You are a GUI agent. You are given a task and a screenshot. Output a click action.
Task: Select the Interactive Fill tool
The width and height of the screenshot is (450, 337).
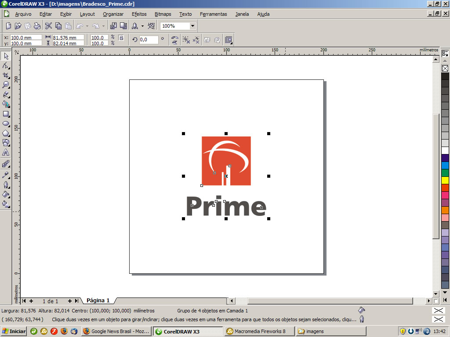pos(6,204)
